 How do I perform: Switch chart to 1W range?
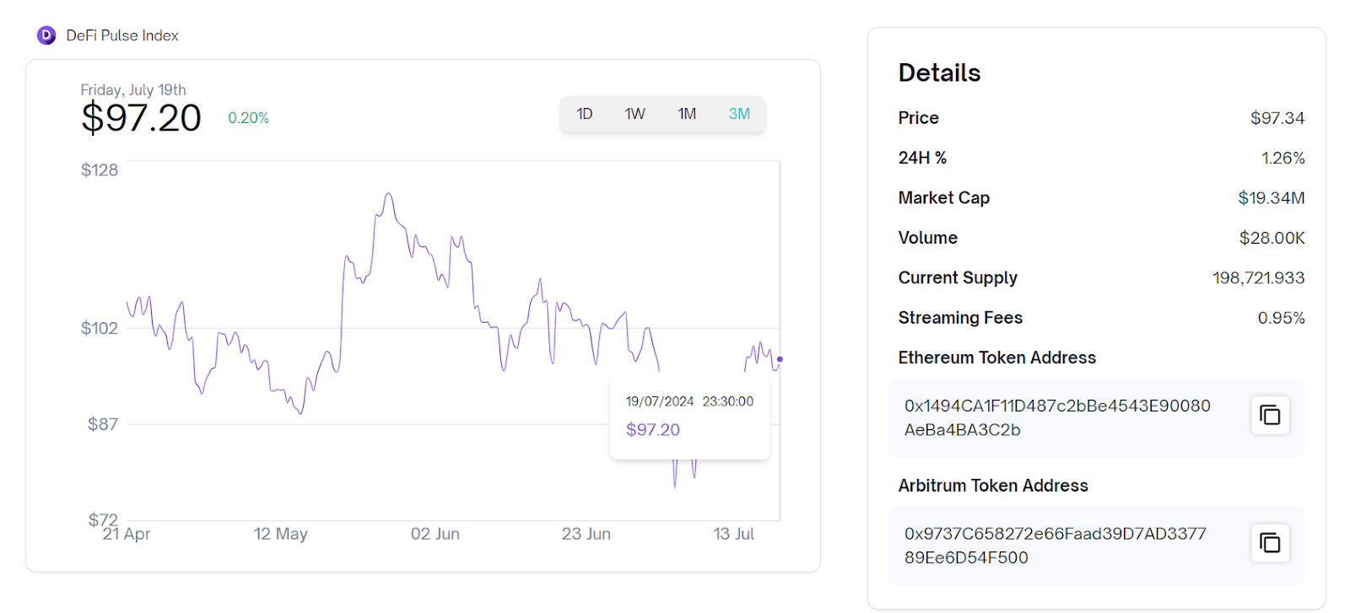pos(635,114)
